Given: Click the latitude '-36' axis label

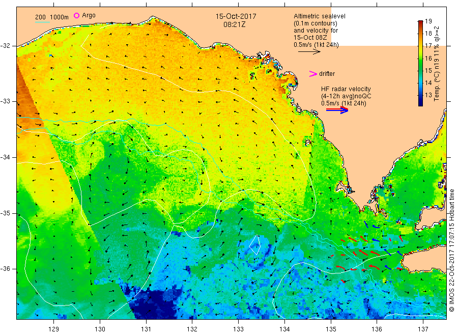Looking at the screenshot, I should pos(5,269).
